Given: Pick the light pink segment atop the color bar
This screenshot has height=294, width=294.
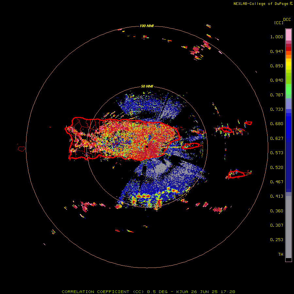Looking at the screenshot, I should pos(288,35).
